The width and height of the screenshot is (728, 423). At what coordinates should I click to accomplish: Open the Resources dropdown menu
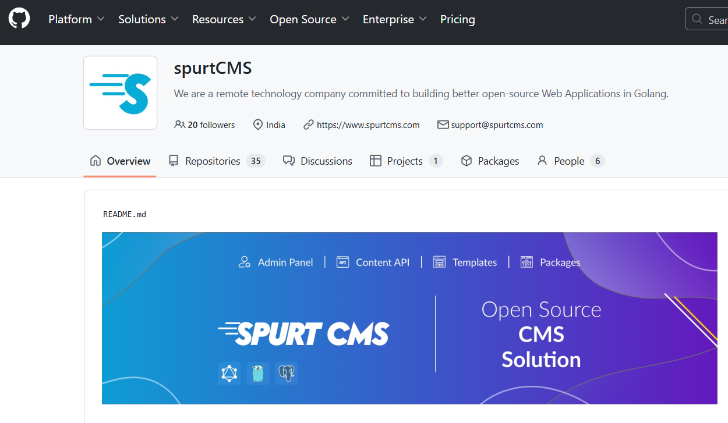click(224, 19)
